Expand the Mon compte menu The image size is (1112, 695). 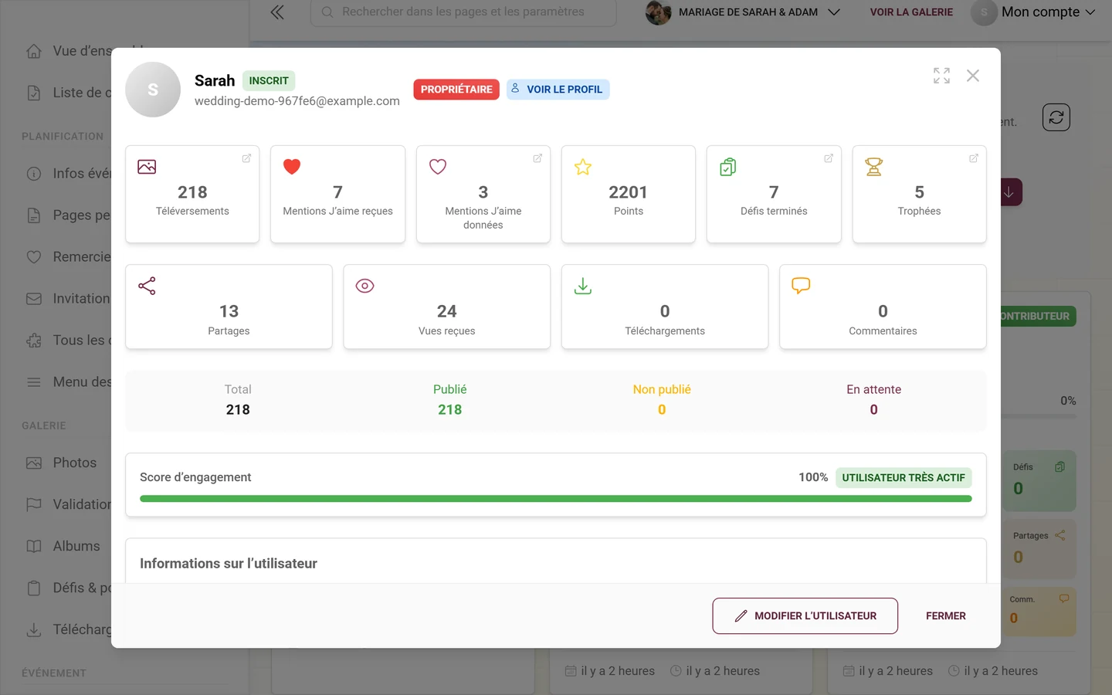click(x=1034, y=12)
